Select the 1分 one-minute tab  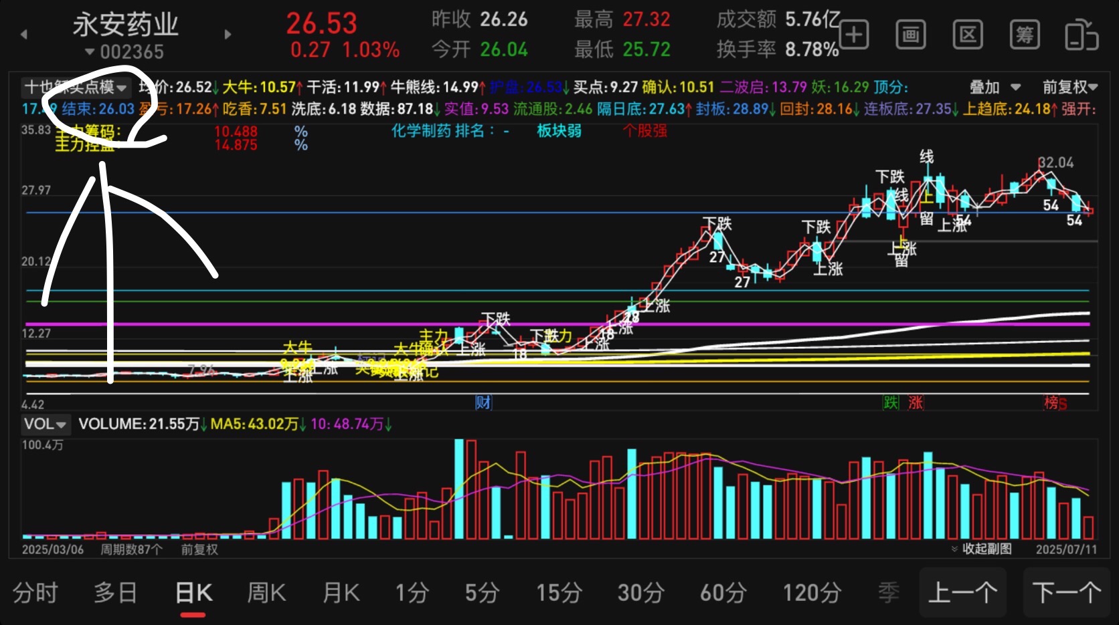412,593
